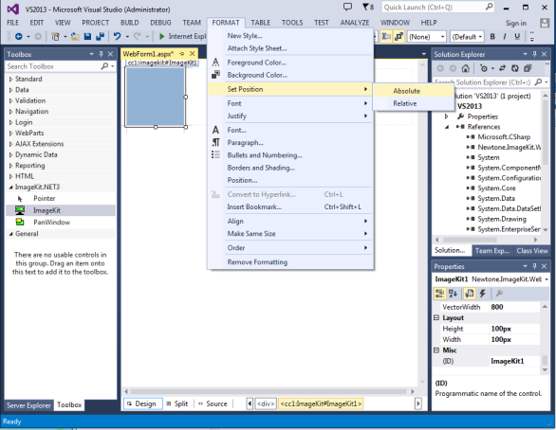Click New Style... in Format menu
This screenshot has width=556, height=430.
245,36
